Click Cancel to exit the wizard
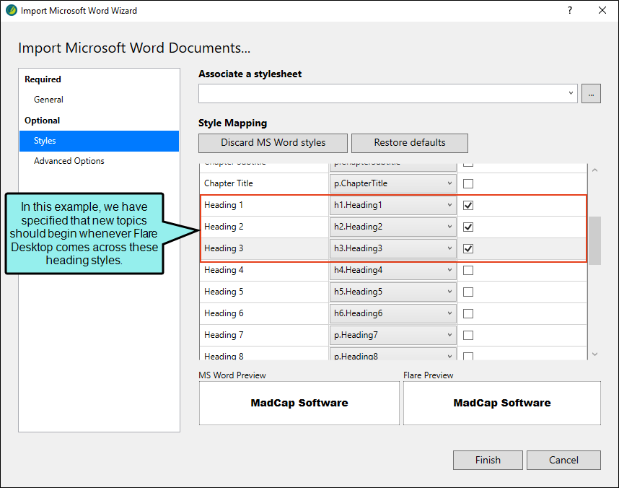619x488 pixels. 563,461
